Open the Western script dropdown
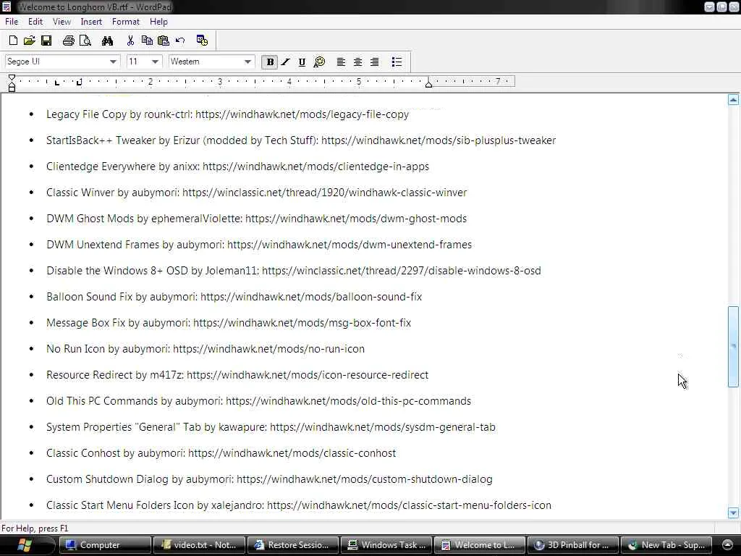 pyautogui.click(x=247, y=62)
